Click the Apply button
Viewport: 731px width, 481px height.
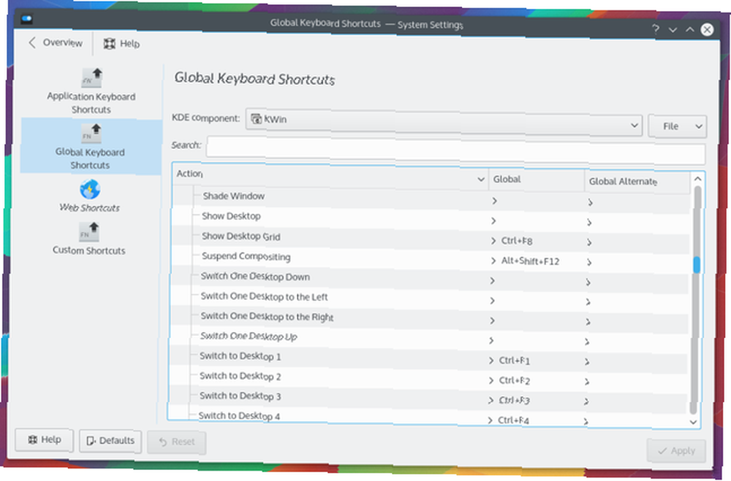point(676,451)
